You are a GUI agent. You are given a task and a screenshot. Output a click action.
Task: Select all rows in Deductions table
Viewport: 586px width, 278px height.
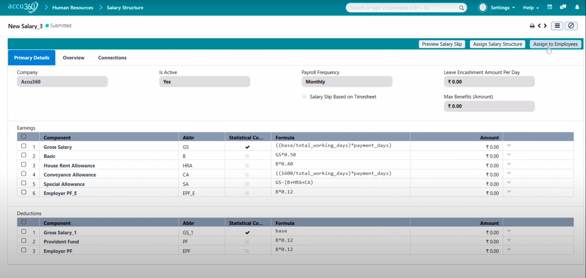[24, 222]
